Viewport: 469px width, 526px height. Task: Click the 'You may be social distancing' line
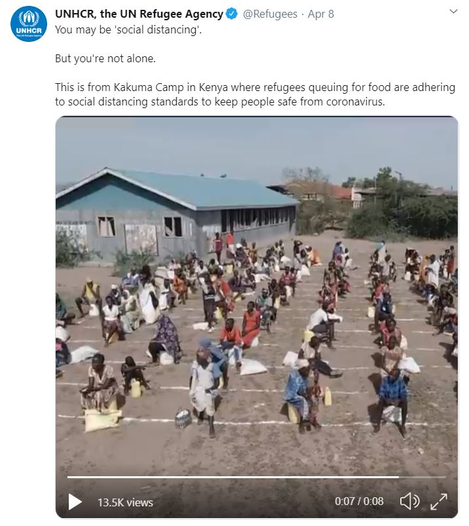pyautogui.click(x=128, y=30)
